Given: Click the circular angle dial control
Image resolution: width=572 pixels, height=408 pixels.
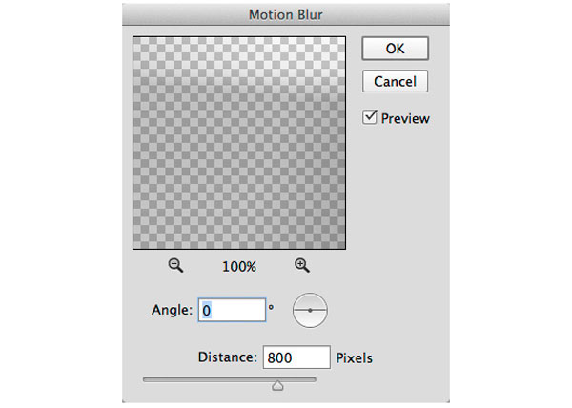Looking at the screenshot, I should pos(310,310).
